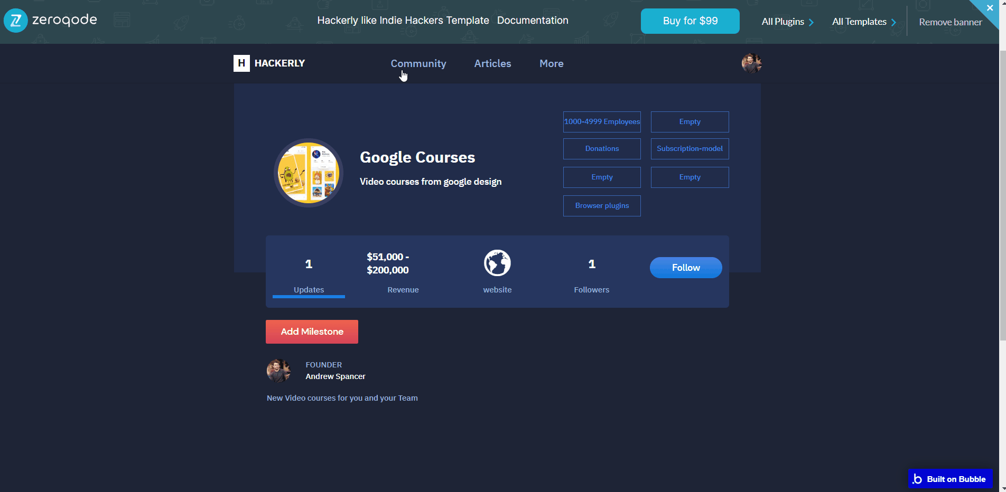Click the Empty tag below Subscription-model
1006x492 pixels.
click(x=690, y=177)
